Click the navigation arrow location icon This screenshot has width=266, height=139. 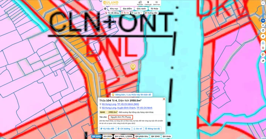pos(263,36)
